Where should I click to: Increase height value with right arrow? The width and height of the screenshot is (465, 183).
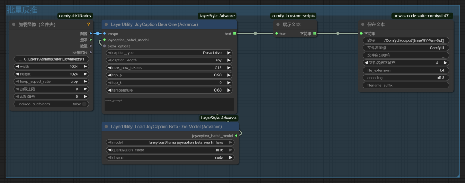(x=85, y=74)
